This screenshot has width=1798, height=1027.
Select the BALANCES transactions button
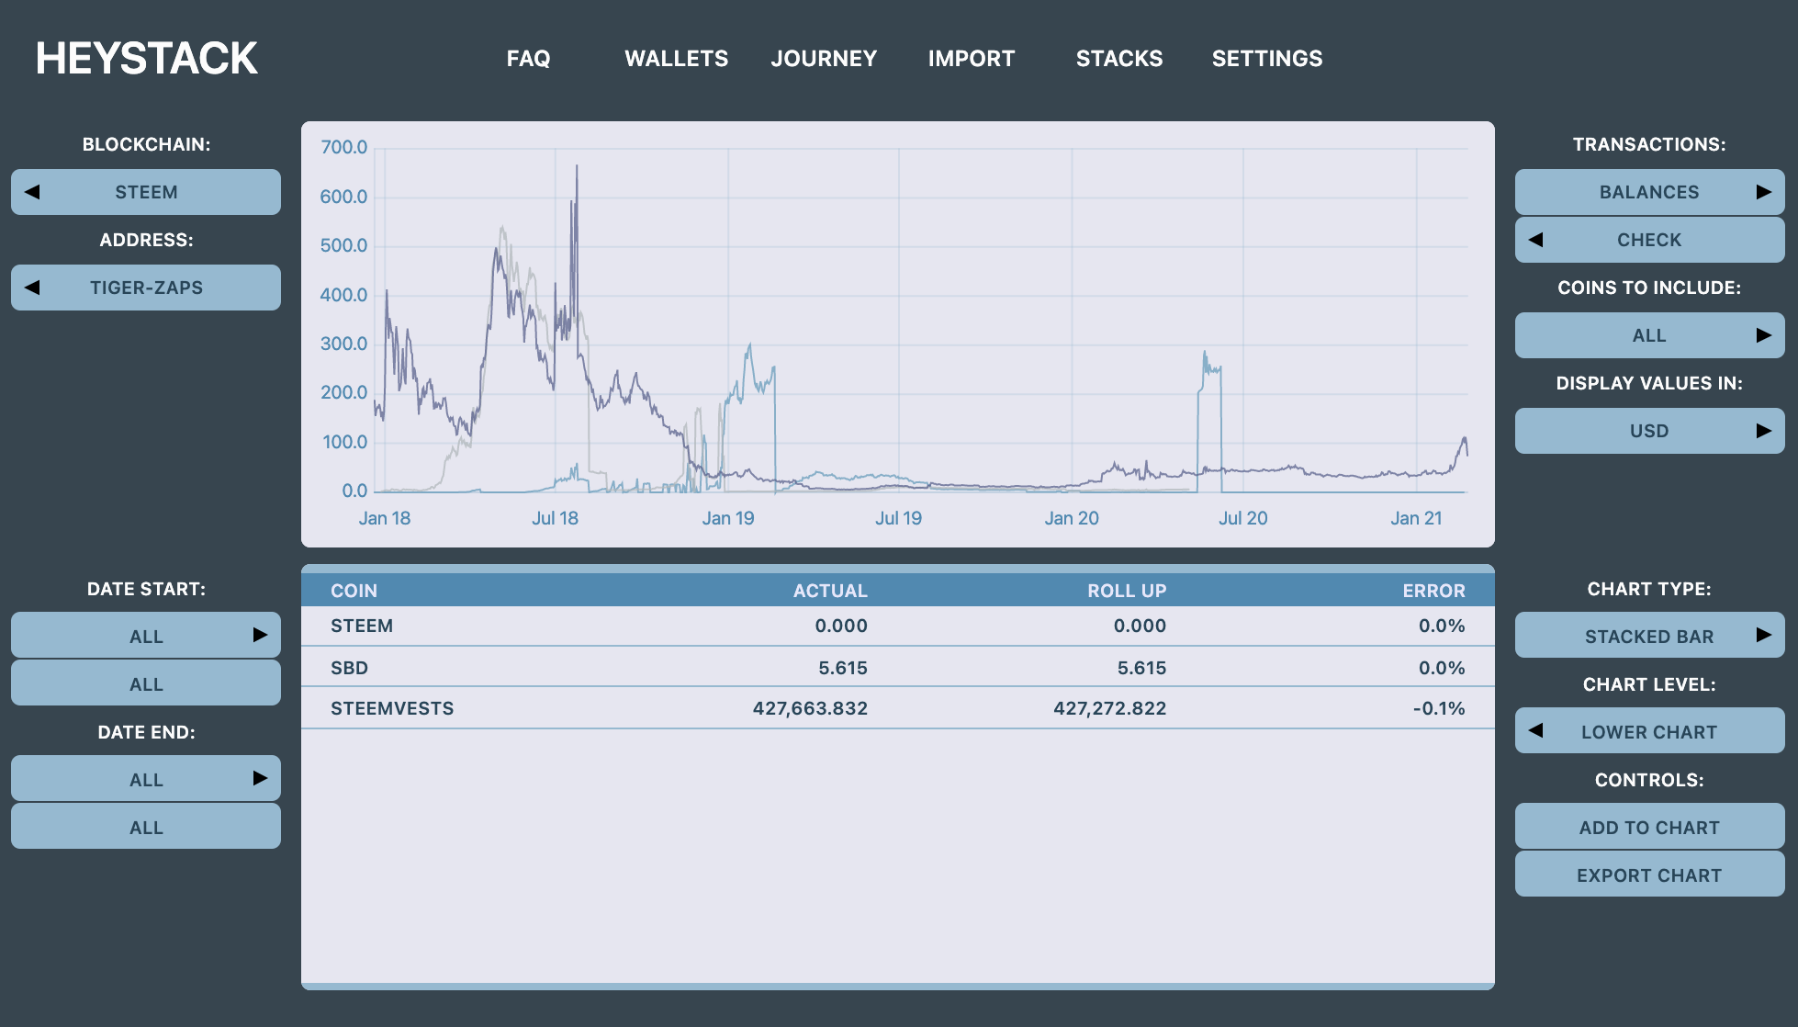coord(1649,192)
